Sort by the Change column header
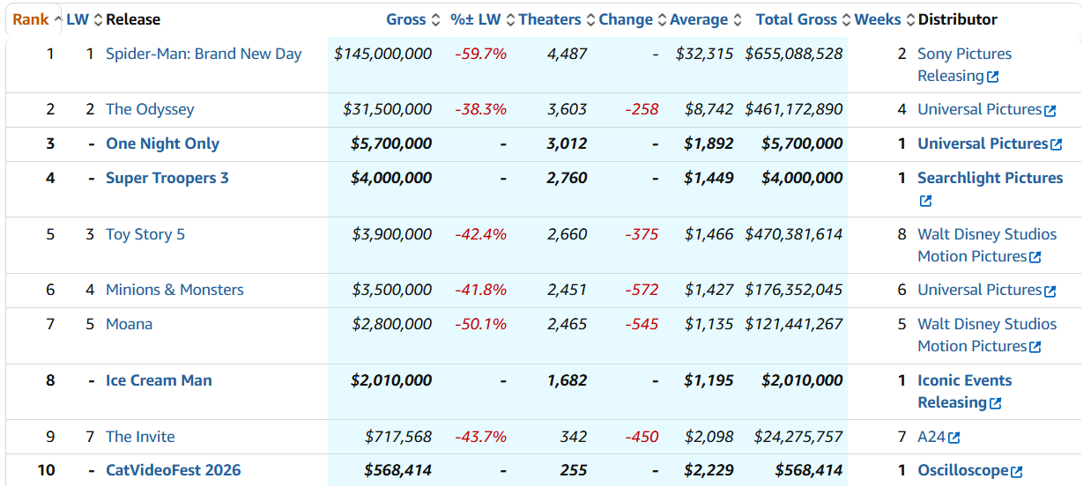Image resolution: width=1091 pixels, height=486 pixels. click(x=626, y=19)
